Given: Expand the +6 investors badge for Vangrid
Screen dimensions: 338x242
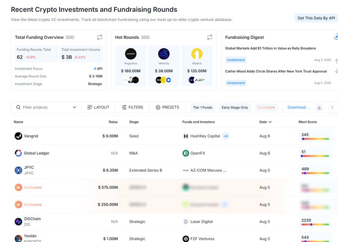Looking at the screenshot, I should tap(225, 136).
